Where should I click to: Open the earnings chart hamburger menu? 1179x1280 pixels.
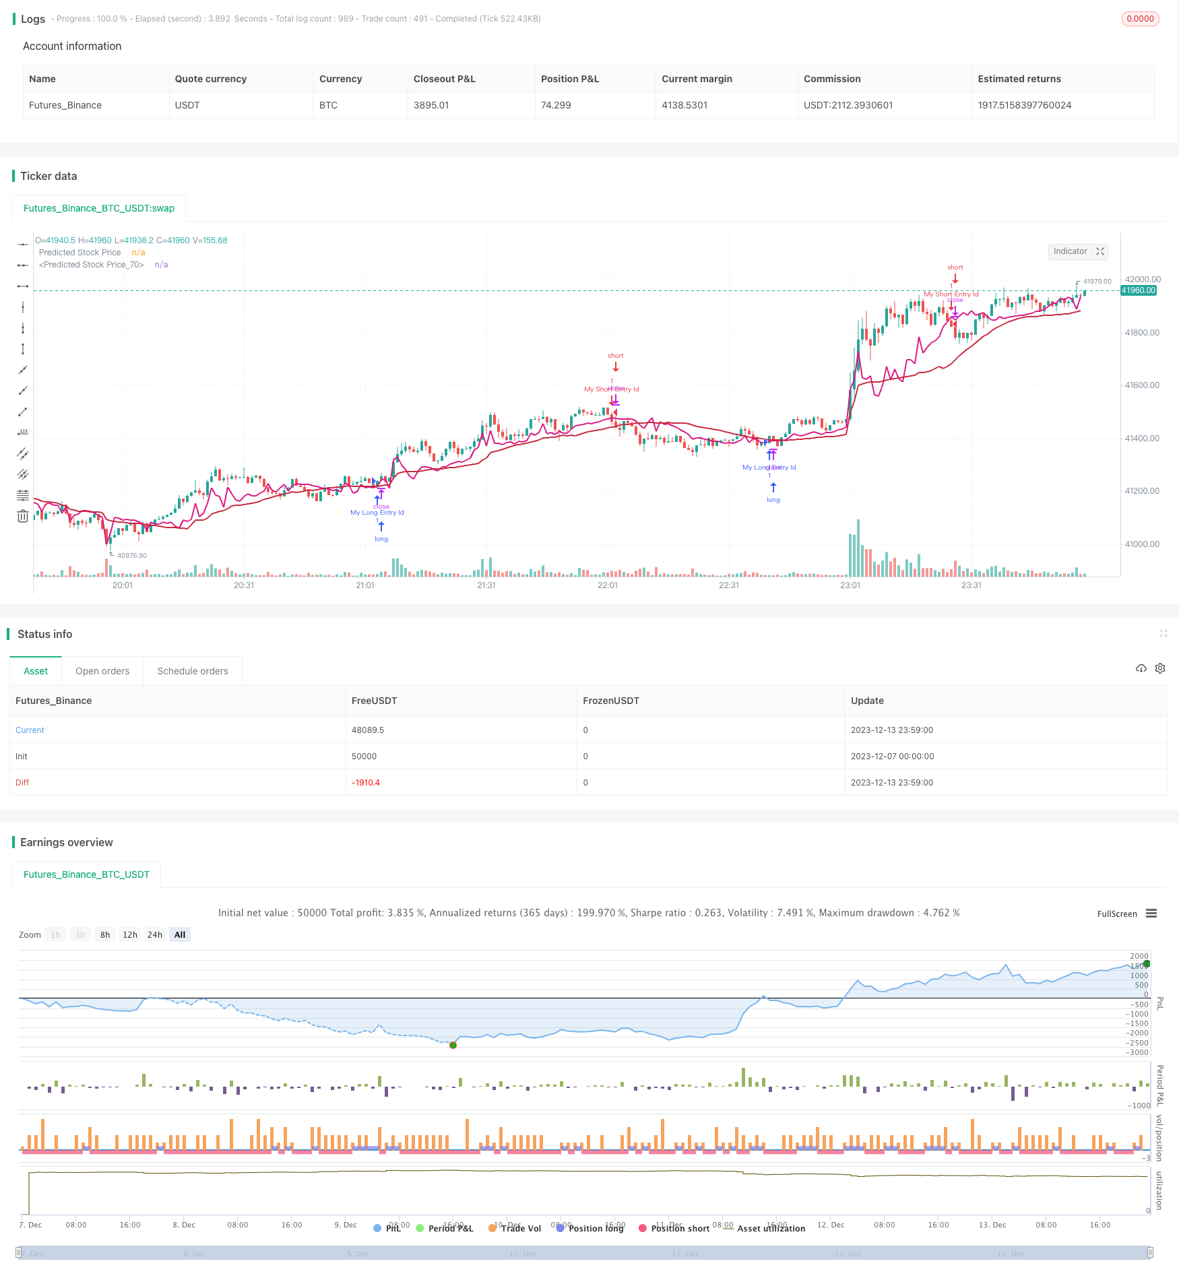(x=1151, y=914)
